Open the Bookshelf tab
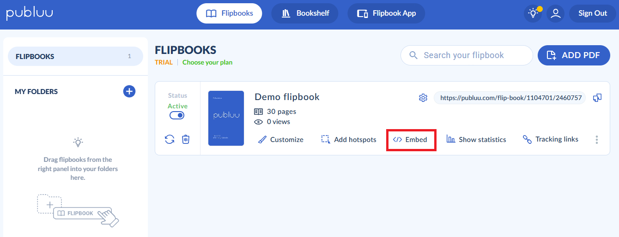Screen dimensions: 619x237 (304, 13)
